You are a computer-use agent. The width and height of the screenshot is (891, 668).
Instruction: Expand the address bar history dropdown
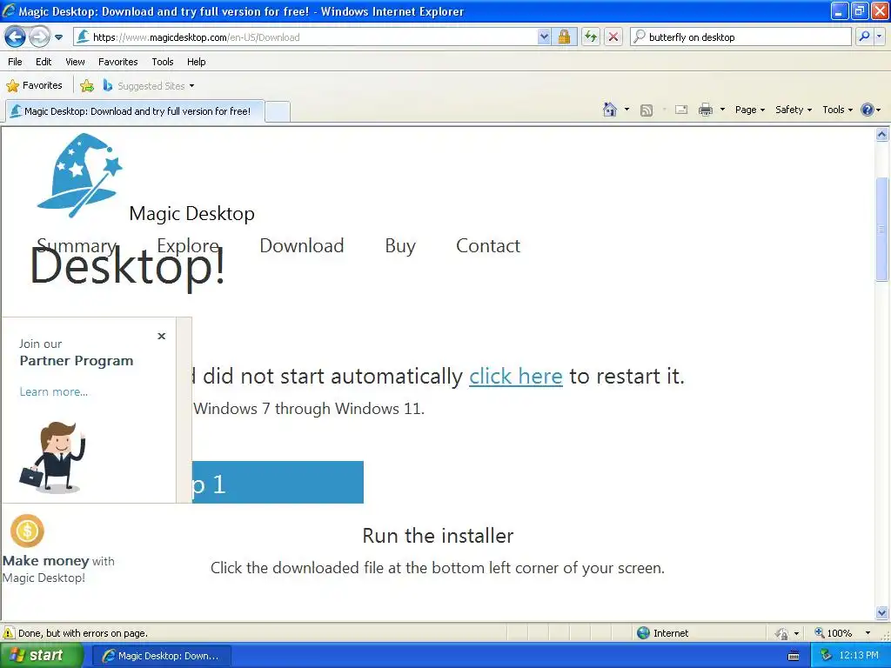tap(544, 37)
